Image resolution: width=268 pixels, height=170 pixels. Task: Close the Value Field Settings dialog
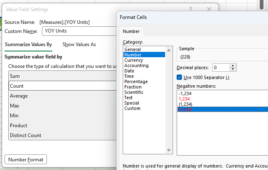click(x=209, y=9)
